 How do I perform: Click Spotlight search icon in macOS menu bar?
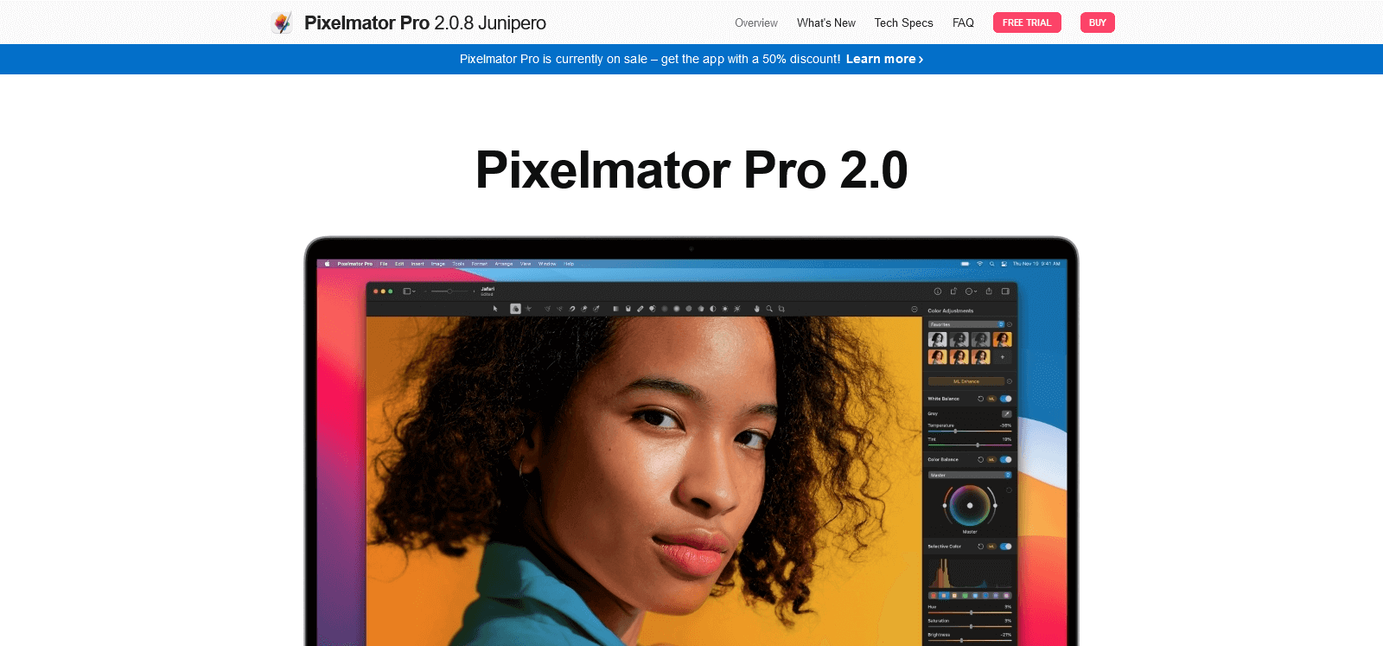pos(991,264)
